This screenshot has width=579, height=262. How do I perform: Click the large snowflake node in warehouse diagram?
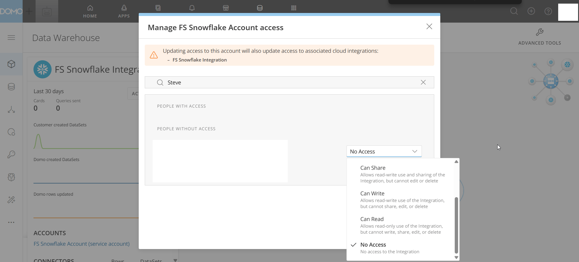coord(567,65)
